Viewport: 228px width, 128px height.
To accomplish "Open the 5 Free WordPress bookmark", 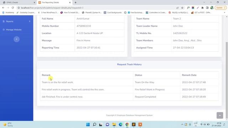I will pyautogui.click(x=48, y=13).
